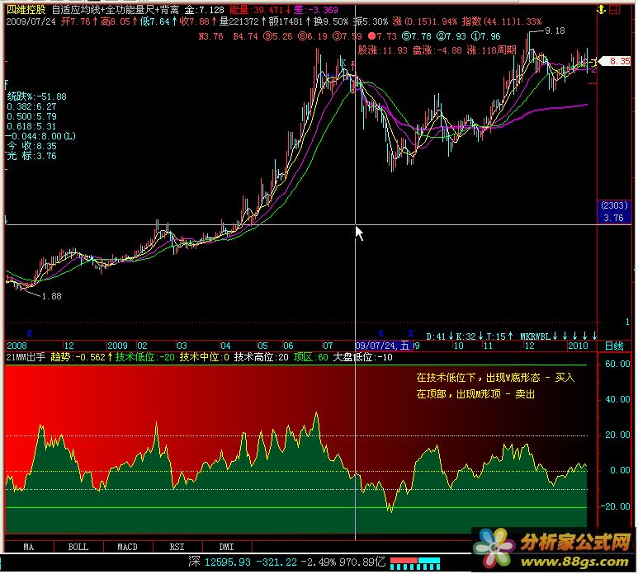The image size is (638, 574).
Task: Click the circled 2 marker at 7.93
Action: point(441,36)
